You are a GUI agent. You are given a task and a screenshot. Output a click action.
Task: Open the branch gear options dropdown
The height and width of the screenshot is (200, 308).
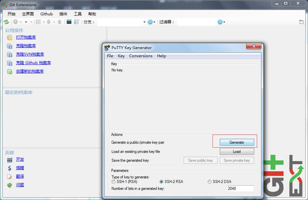click(x=151, y=22)
